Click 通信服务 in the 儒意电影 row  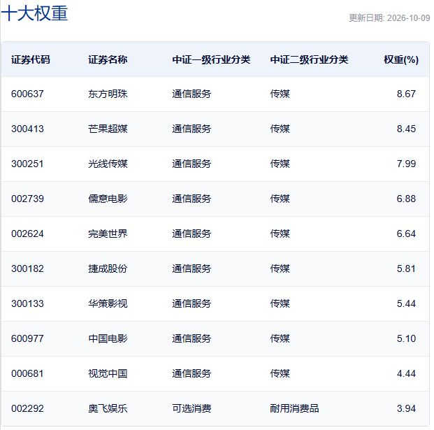tap(191, 199)
